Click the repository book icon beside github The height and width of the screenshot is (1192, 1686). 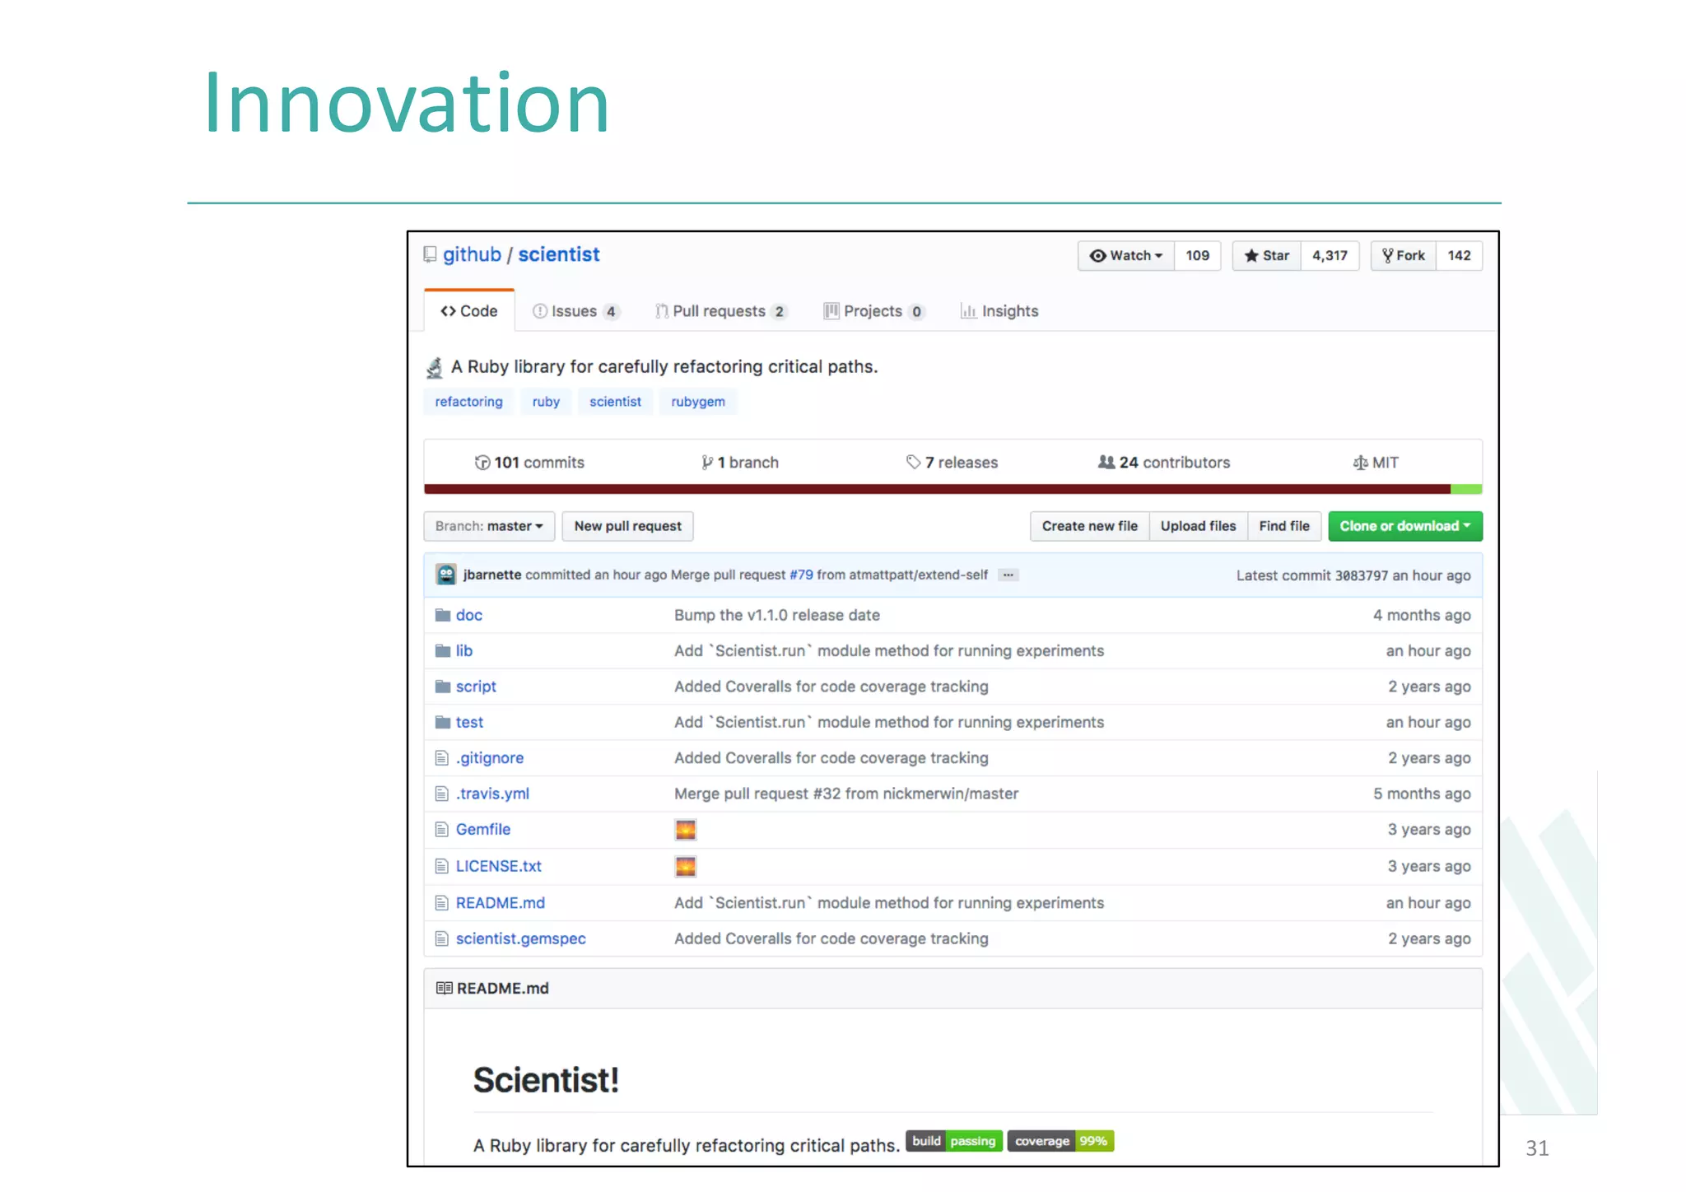coord(430,255)
